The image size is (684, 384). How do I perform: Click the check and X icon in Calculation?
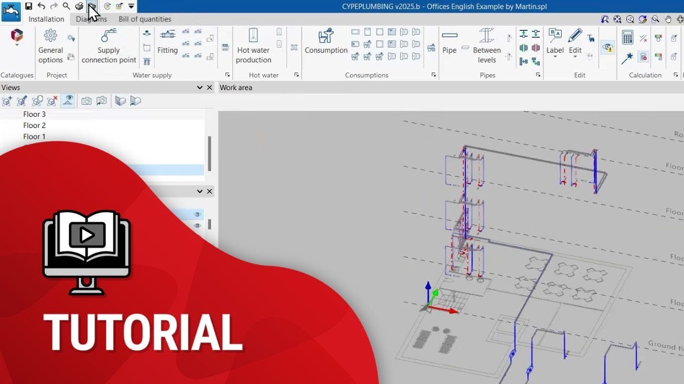(643, 38)
